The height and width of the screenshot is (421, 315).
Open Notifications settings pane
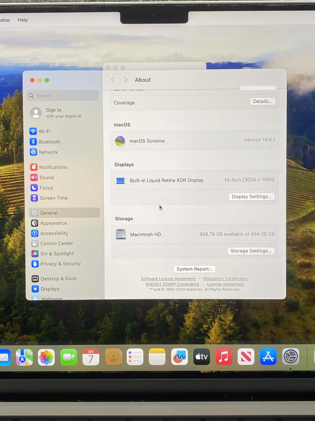[x=49, y=167]
